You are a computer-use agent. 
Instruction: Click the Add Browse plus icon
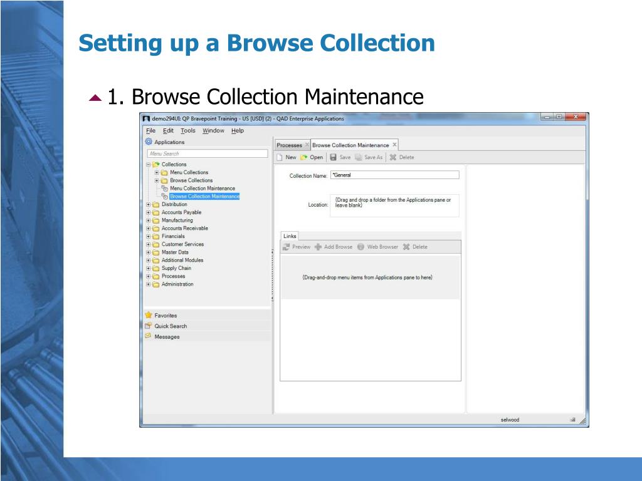pyautogui.click(x=318, y=247)
